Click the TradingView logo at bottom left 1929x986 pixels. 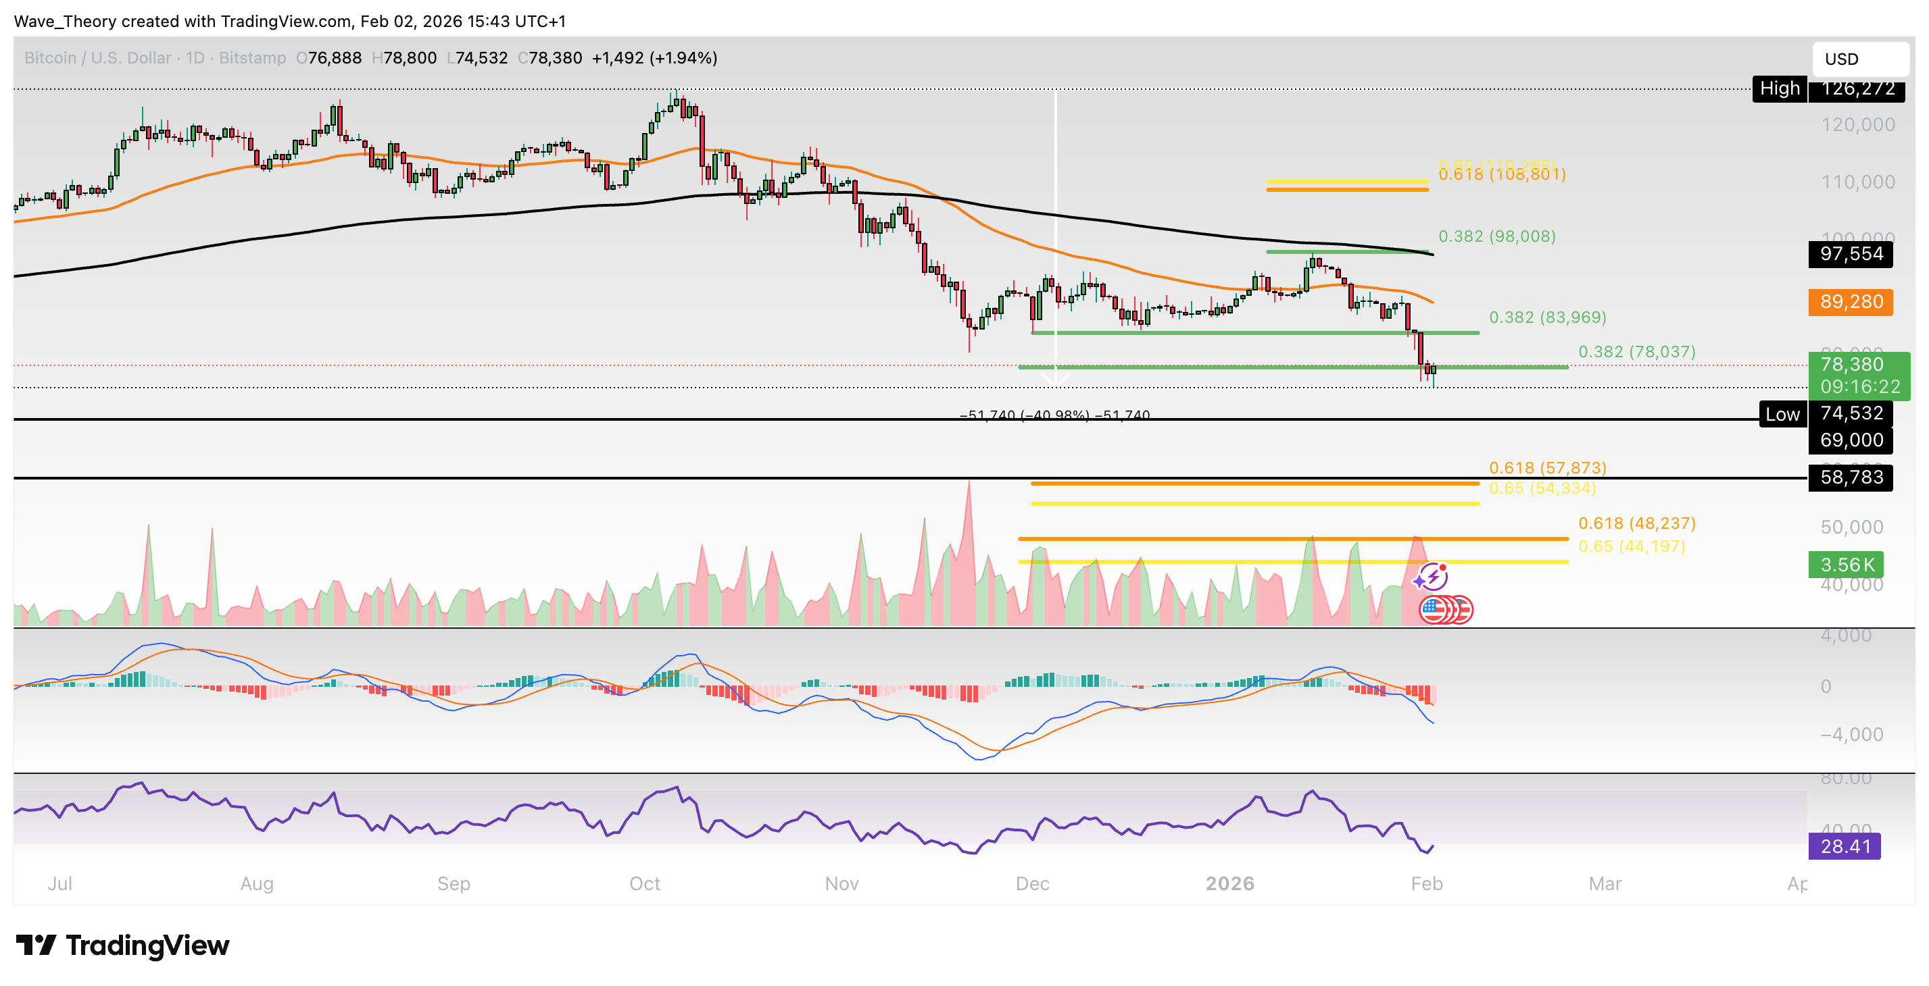123,945
